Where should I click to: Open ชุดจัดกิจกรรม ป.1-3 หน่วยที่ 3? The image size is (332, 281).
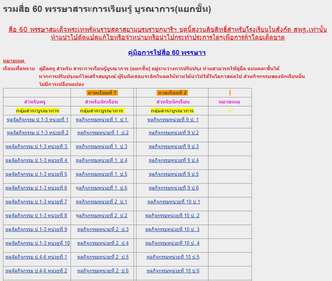(x=37, y=147)
